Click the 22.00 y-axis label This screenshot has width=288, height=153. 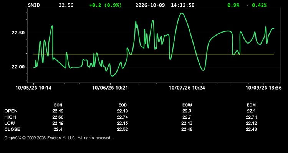(x=18, y=67)
